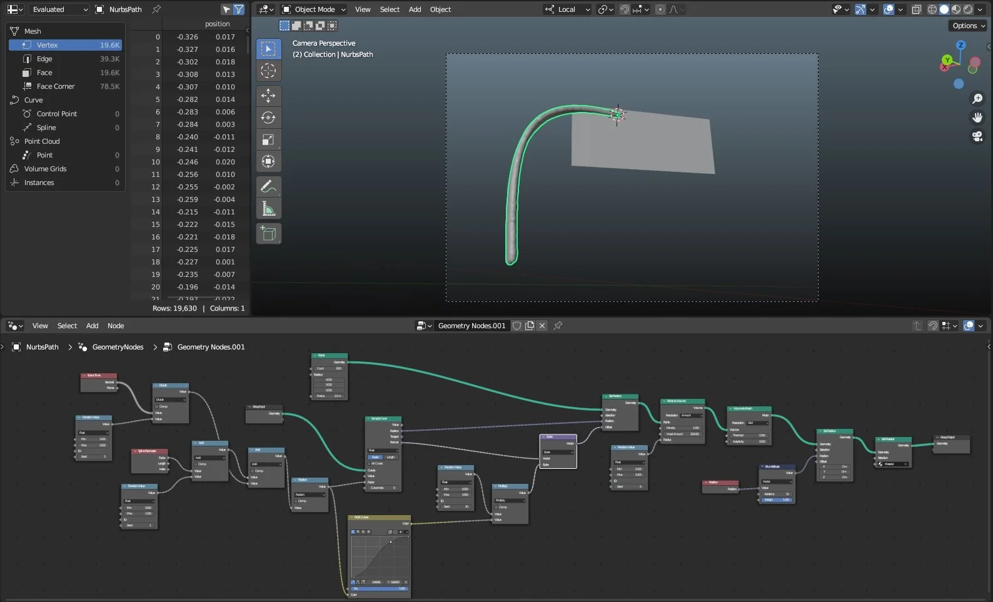The width and height of the screenshot is (993, 602).
Task: Unlink the Geometry Nodes.001 node group
Action: 542,326
